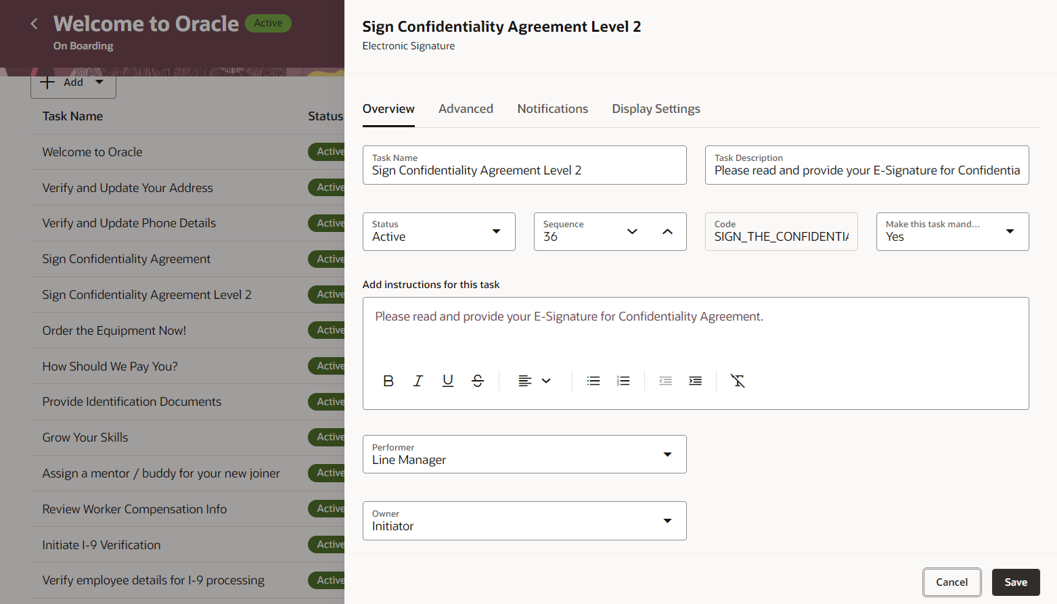Save the task changes
1057x604 pixels.
coord(1015,582)
